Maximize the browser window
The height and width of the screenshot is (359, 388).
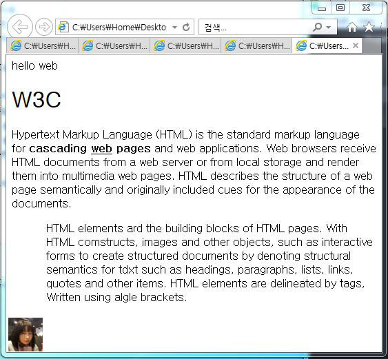[x=340, y=8]
